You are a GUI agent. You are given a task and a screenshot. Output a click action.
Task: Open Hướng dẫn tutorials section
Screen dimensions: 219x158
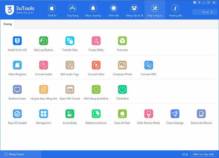click(176, 10)
